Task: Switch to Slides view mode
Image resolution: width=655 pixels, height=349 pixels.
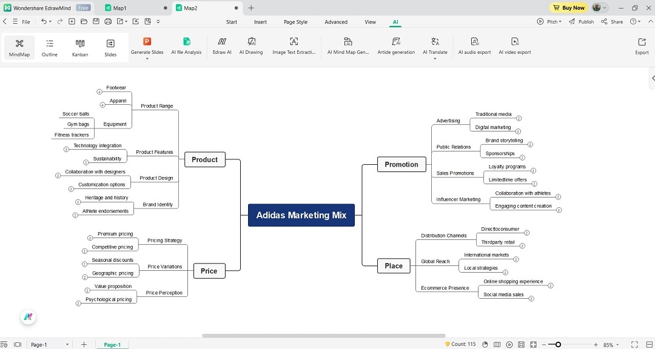Action: point(110,48)
